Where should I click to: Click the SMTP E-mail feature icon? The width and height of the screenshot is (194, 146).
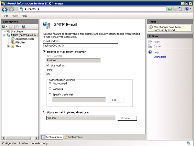[x=47, y=25]
